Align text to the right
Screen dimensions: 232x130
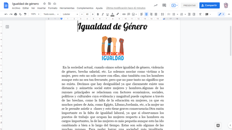click(151, 14)
